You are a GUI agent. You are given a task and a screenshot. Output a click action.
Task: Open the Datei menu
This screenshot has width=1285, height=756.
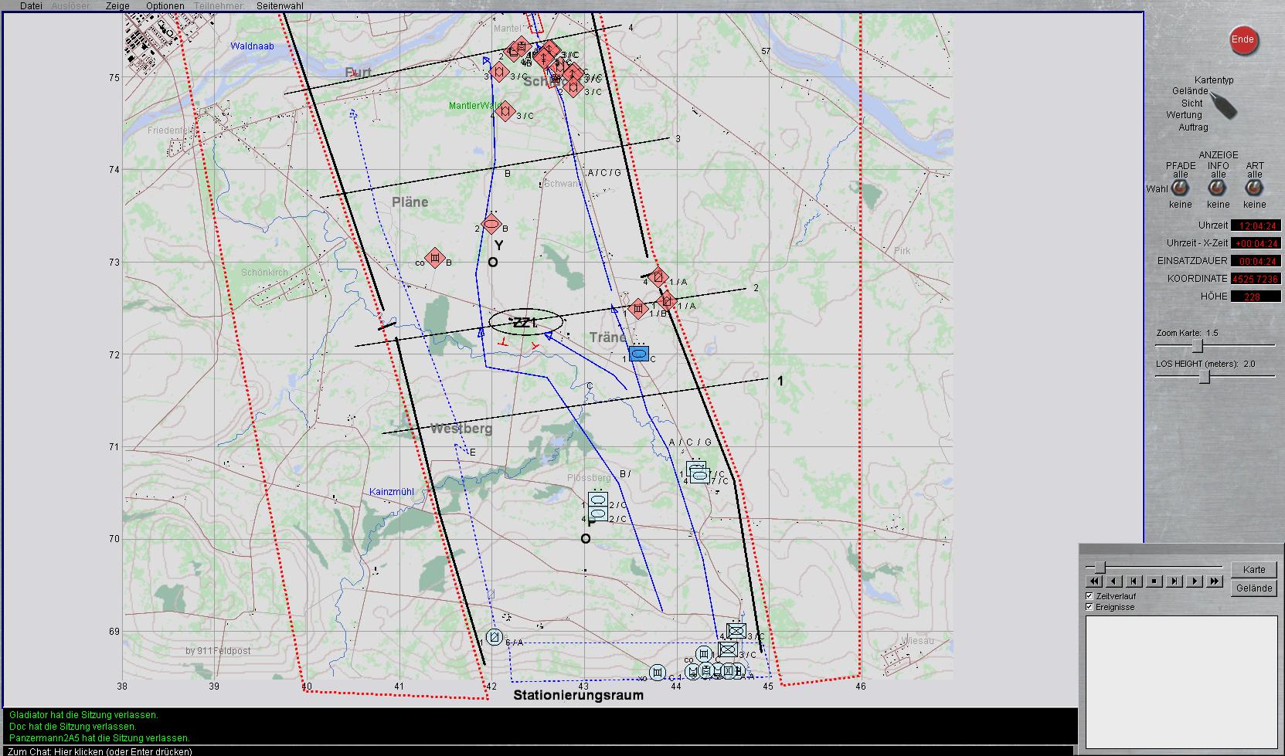click(31, 6)
